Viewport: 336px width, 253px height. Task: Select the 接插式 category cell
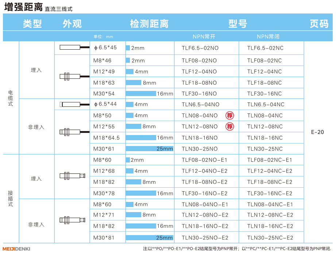click(x=11, y=198)
